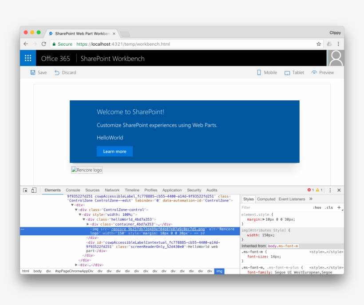The height and width of the screenshot is (305, 364).
Task: Bookmark this page with the star icon
Action: coord(319,44)
